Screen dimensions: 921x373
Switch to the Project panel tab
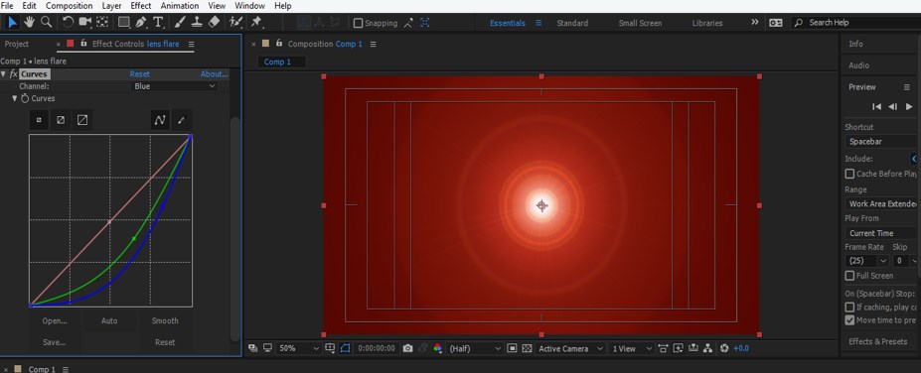click(x=17, y=44)
